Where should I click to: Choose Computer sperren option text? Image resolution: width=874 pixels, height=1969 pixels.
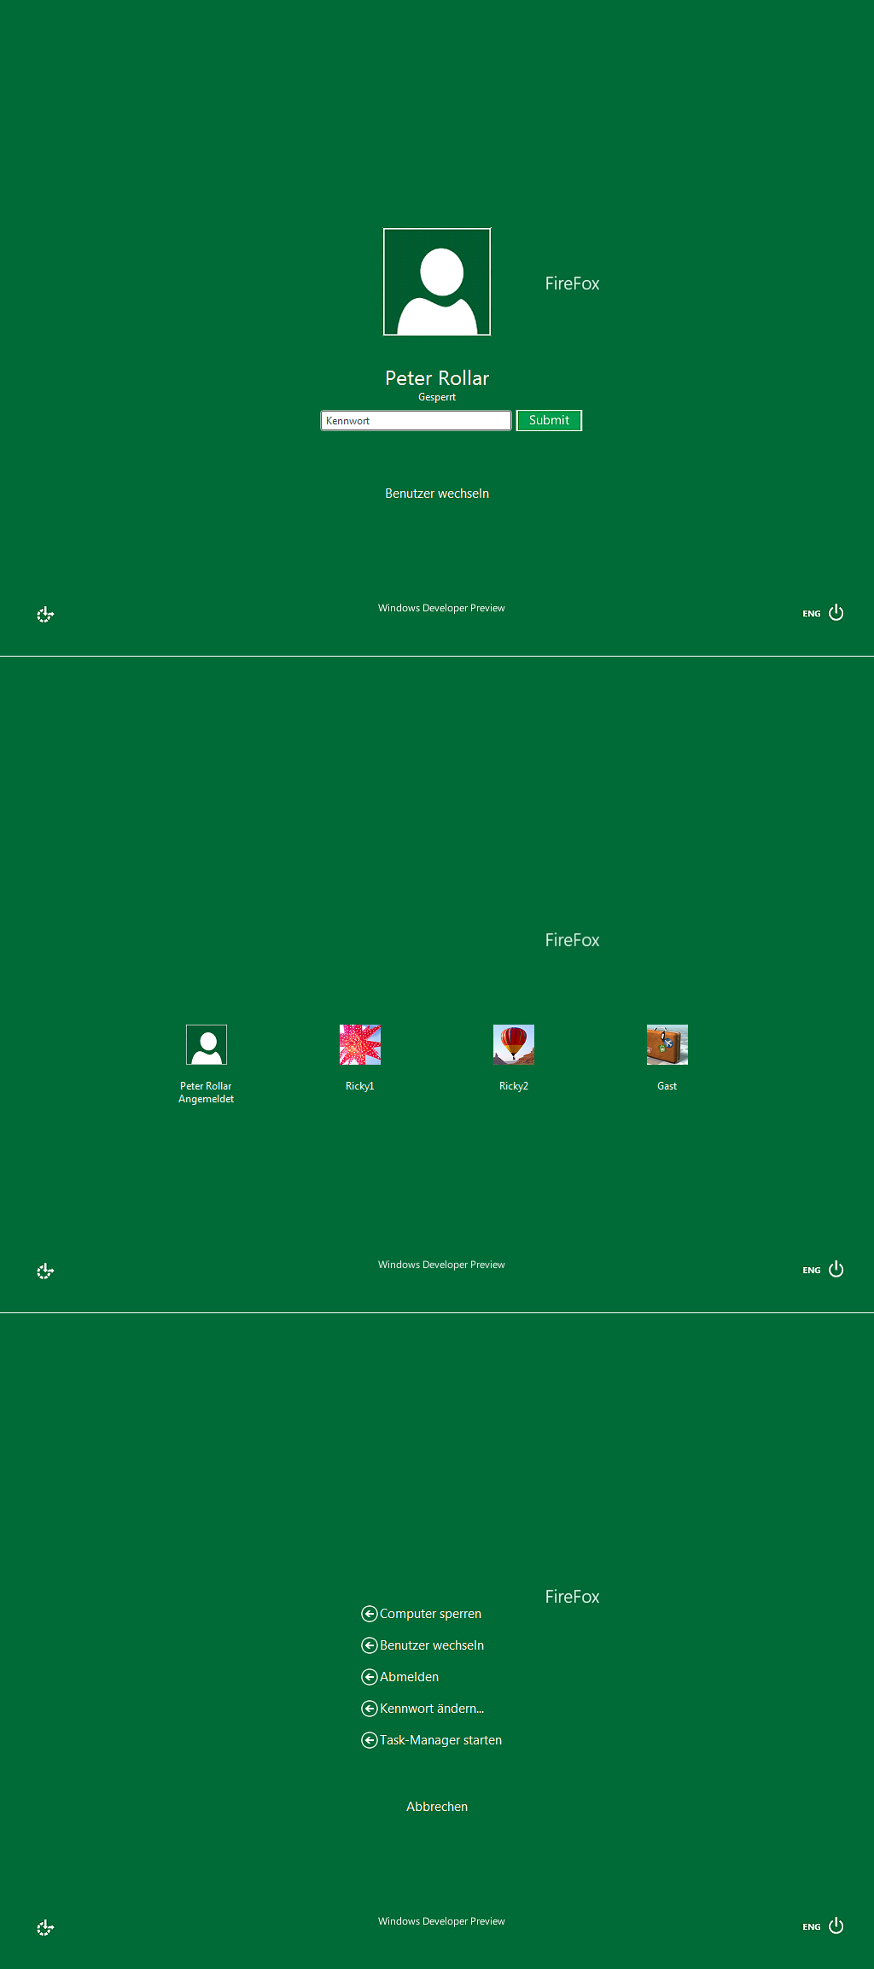430,1614
